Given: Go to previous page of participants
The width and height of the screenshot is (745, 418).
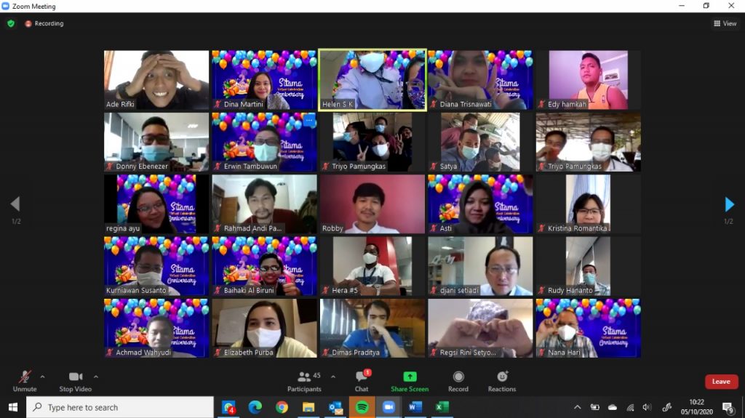Looking at the screenshot, I should coord(15,204).
